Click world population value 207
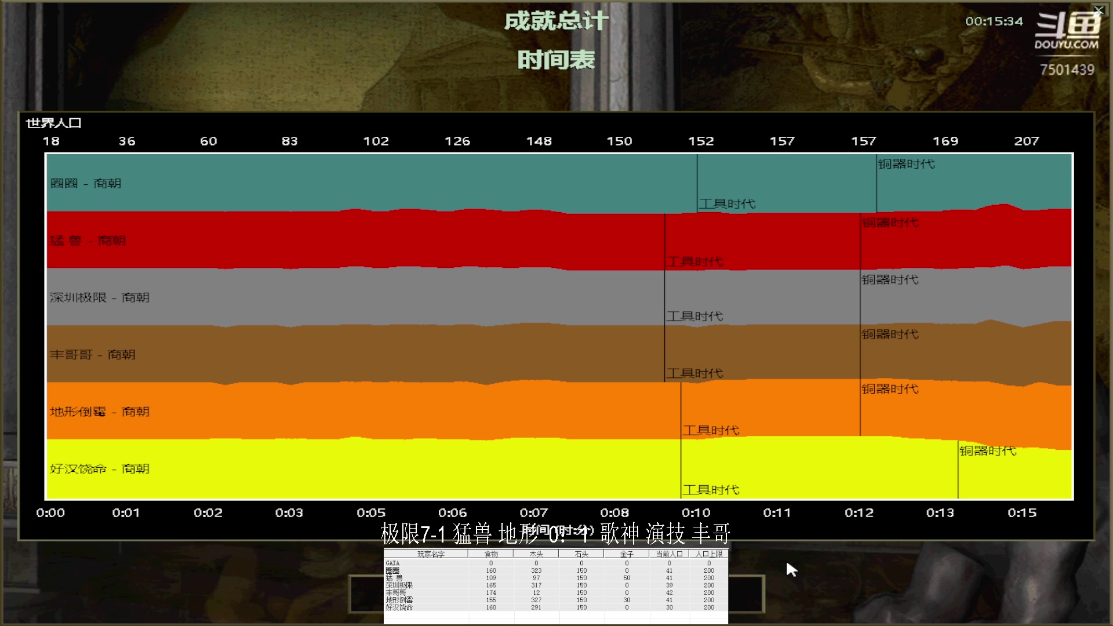The height and width of the screenshot is (626, 1113). tap(1027, 141)
